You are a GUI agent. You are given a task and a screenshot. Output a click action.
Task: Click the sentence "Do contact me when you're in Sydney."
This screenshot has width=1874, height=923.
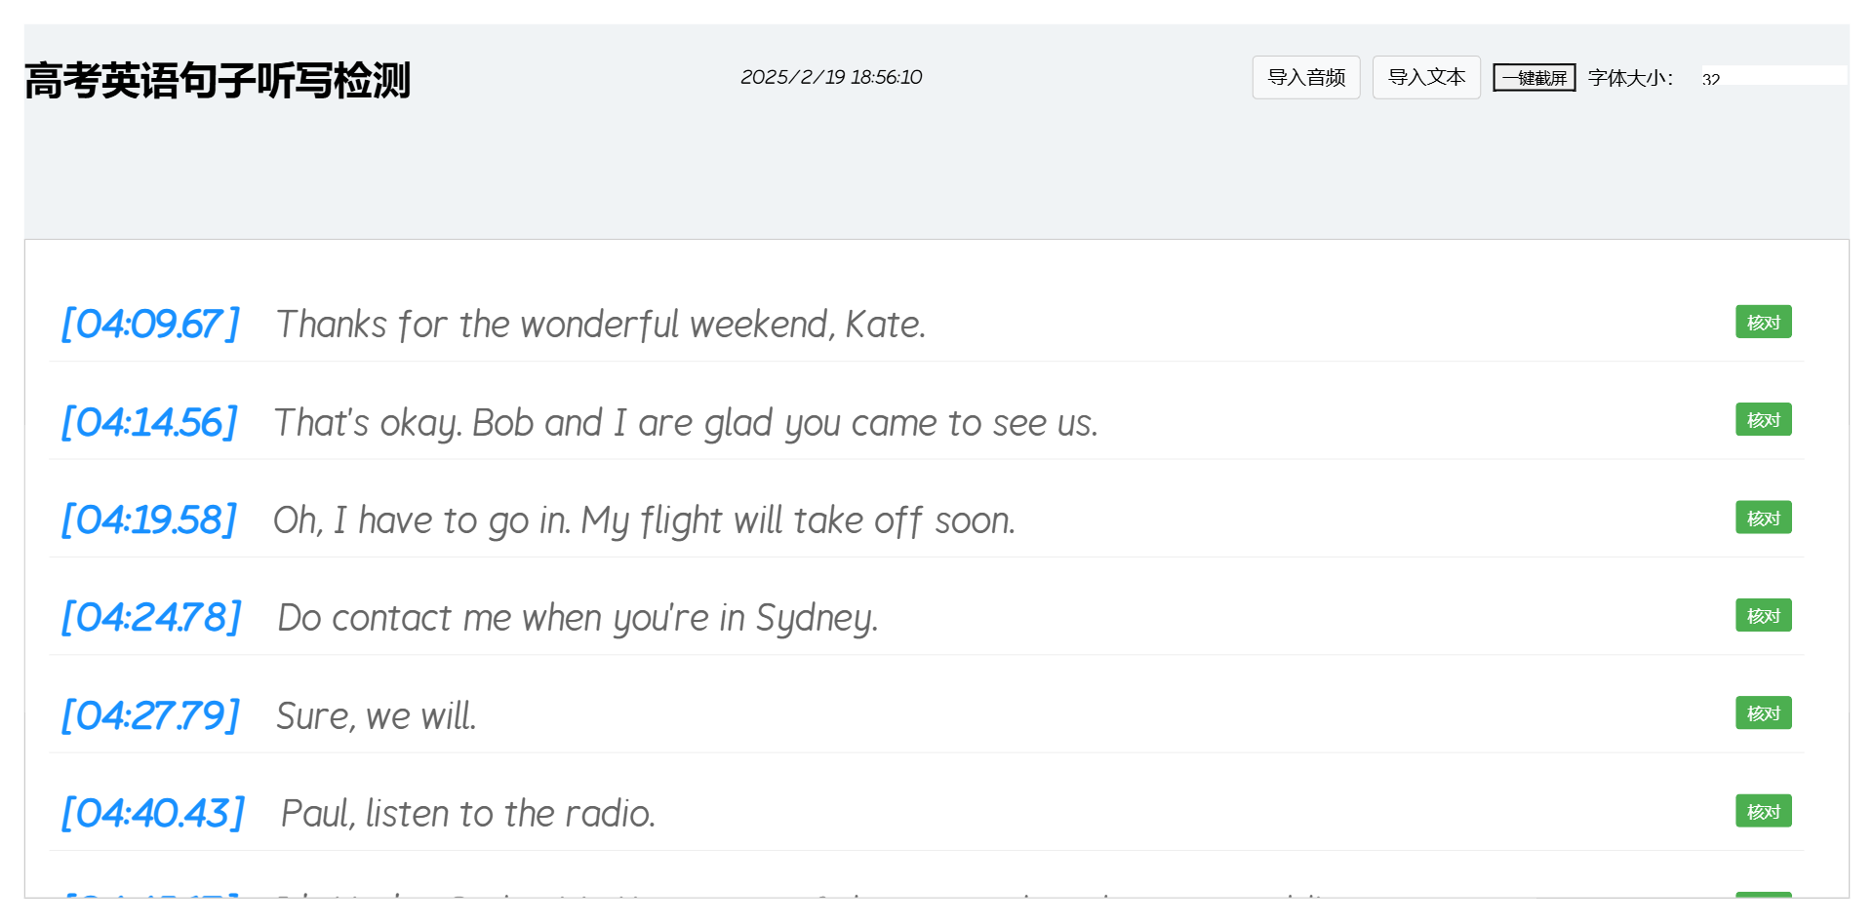point(578,617)
